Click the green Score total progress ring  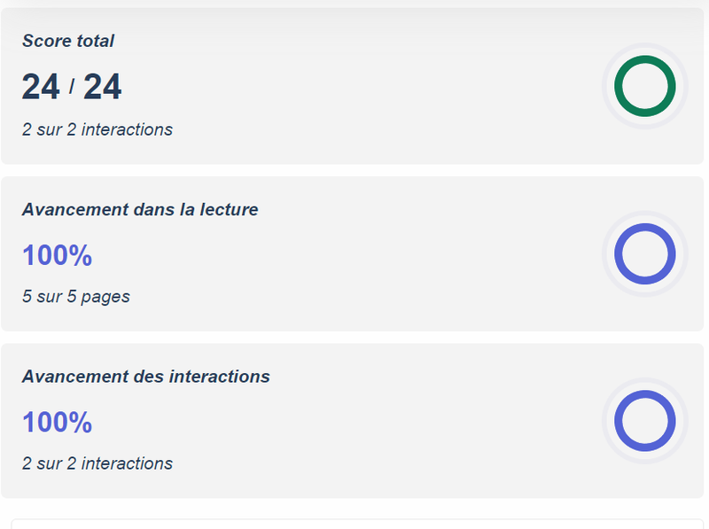coord(644,86)
